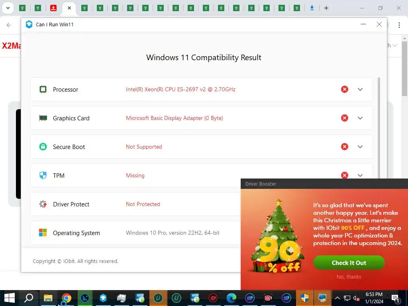This screenshot has height=306, width=408.
Task: Open Microsoft Edge from the taskbar
Action: 231,298
